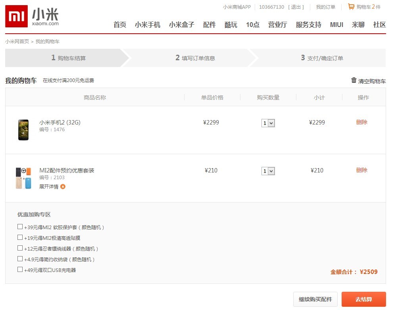The height and width of the screenshot is (310, 394).
Task: Open 小米手机 navigation item
Action: click(x=148, y=25)
